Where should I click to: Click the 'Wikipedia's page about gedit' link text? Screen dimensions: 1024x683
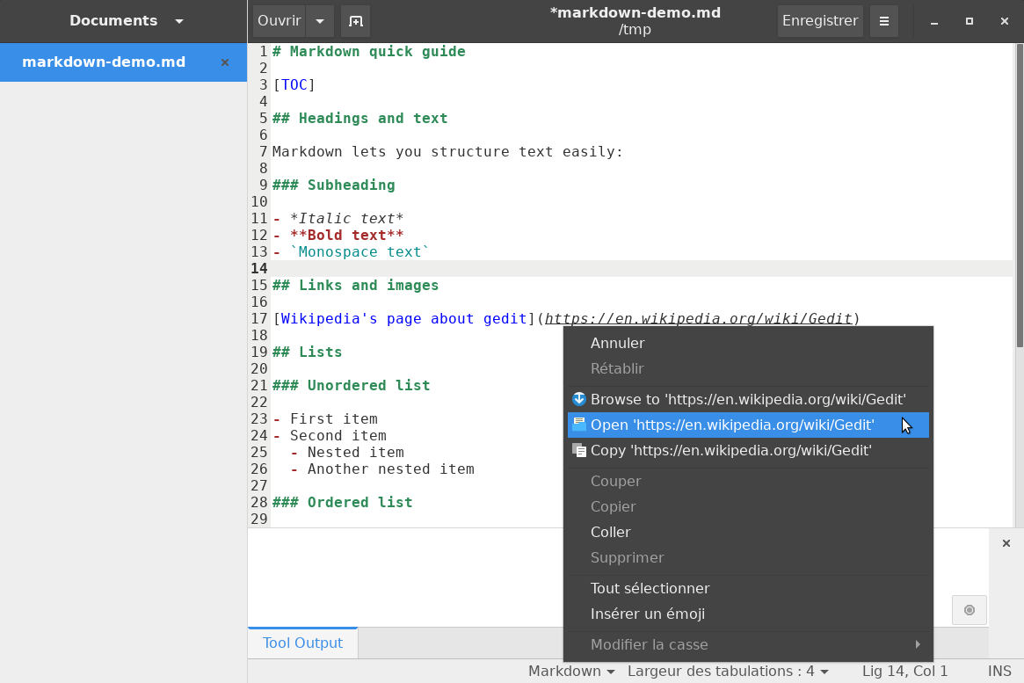pyautogui.click(x=403, y=319)
